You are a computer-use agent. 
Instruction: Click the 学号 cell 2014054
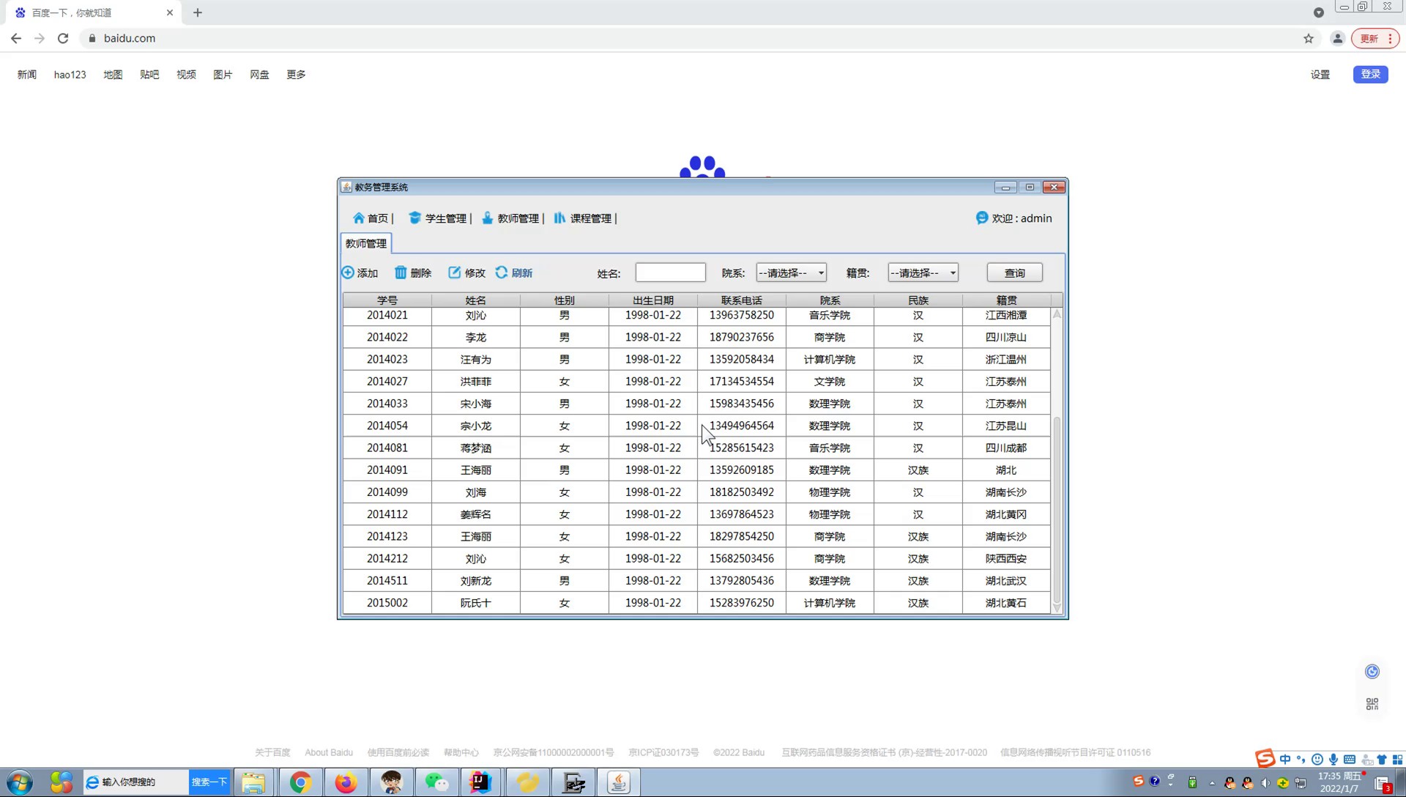pos(387,426)
